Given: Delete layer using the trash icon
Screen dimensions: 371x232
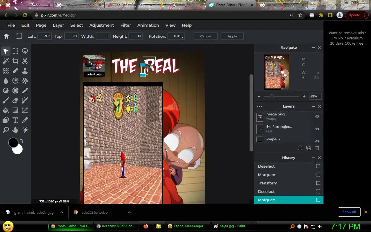Looking at the screenshot, I should point(317,148).
